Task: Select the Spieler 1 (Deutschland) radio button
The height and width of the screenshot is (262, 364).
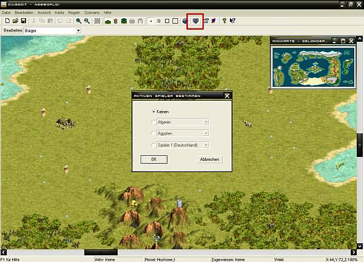Action: pos(153,145)
